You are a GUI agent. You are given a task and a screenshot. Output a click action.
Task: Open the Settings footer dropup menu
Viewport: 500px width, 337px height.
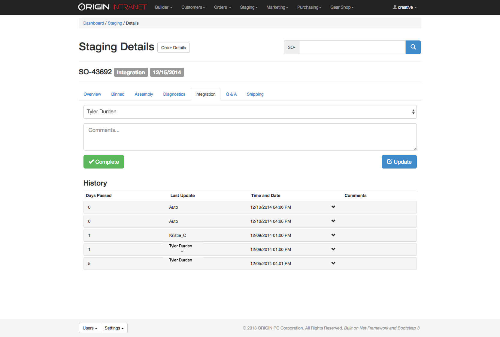coord(114,328)
